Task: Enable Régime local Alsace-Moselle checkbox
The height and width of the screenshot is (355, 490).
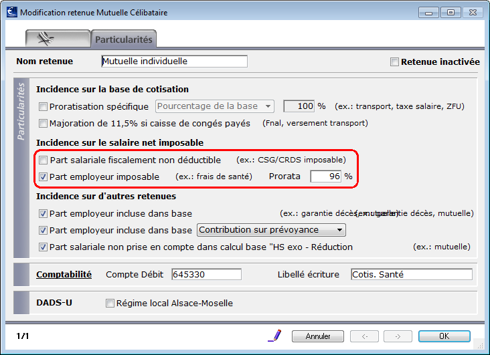Action: coord(110,303)
